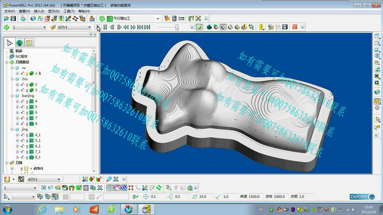Screen dimensions: 383x215
Task: Select toolpath 5_1 in tree
Action: pyautogui.click(x=38, y=141)
